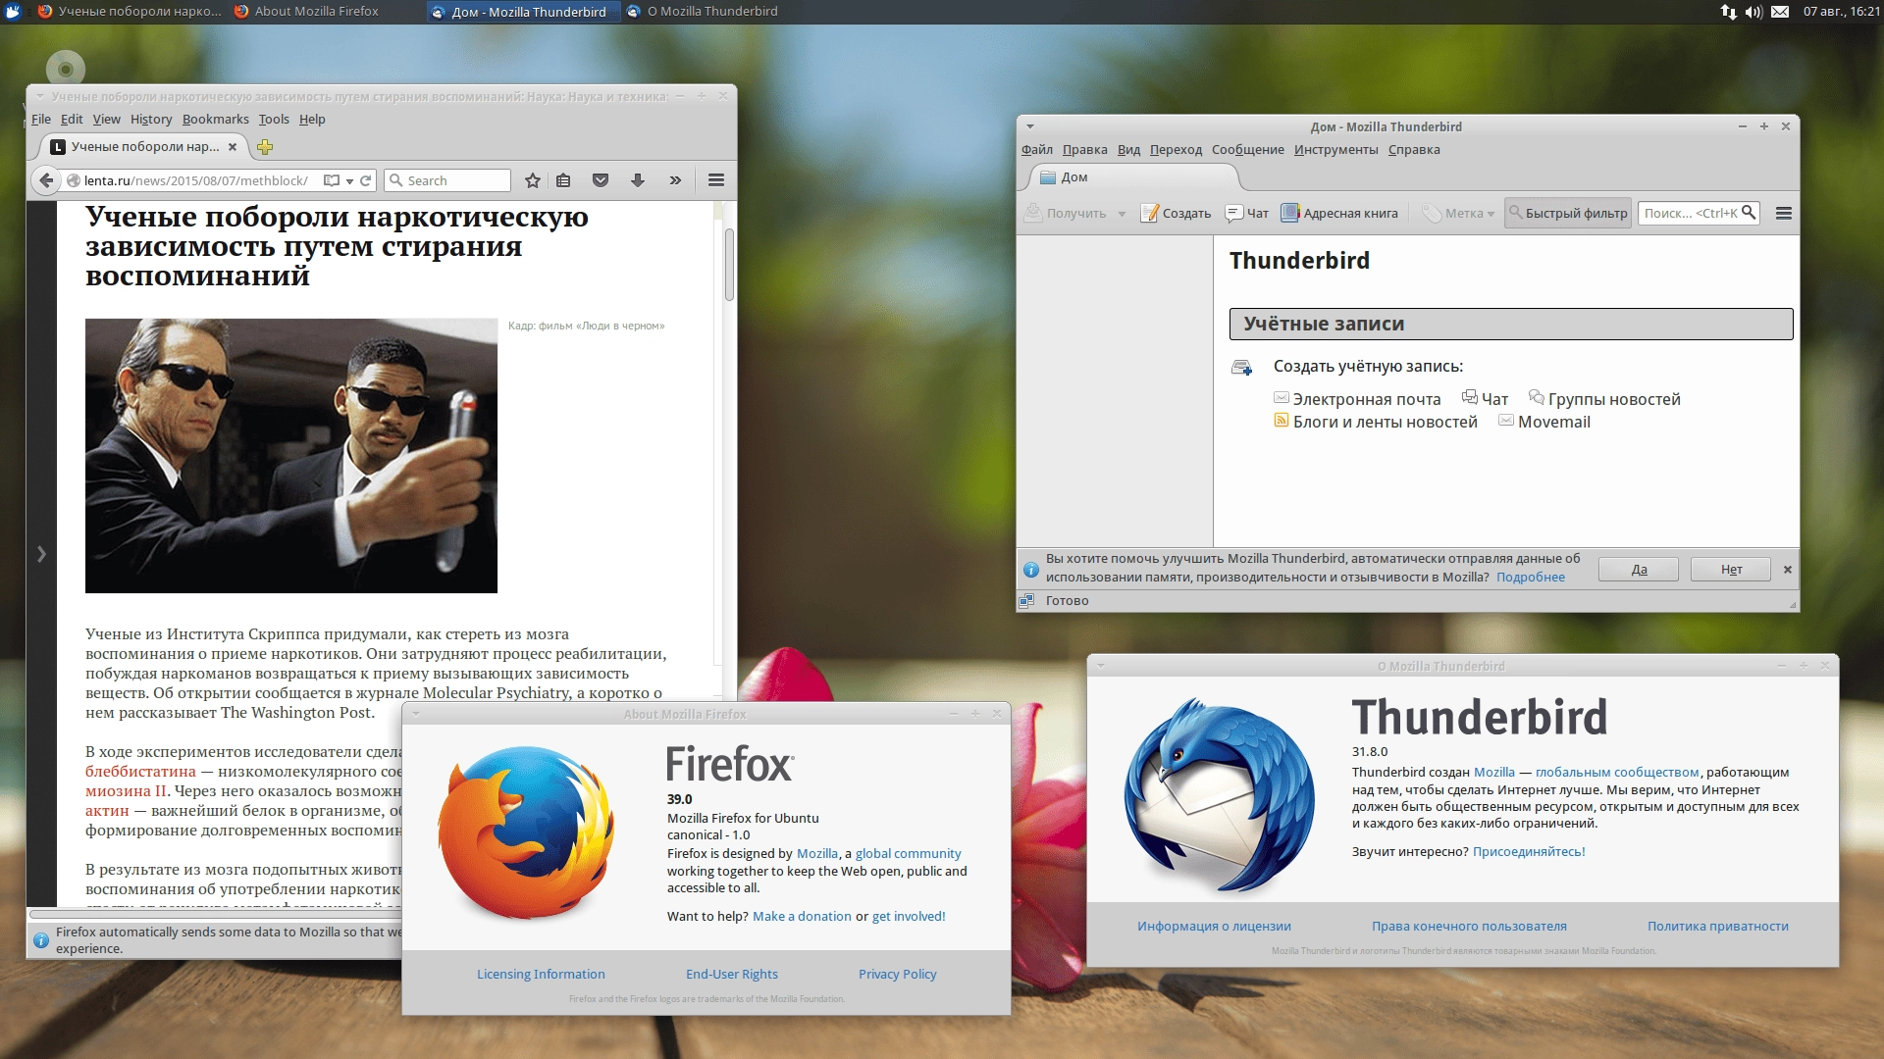Viewport: 1884px width, 1059px height.
Task: Open Firefox's Tools menu
Action: 274,120
